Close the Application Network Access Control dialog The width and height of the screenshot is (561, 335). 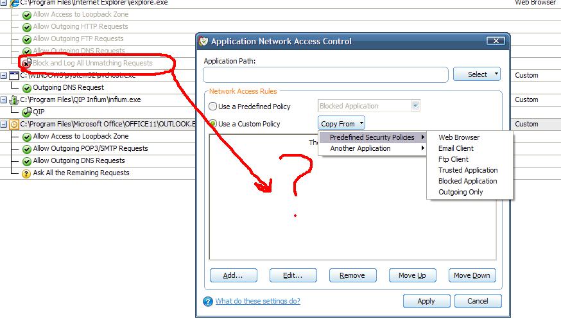coord(496,41)
